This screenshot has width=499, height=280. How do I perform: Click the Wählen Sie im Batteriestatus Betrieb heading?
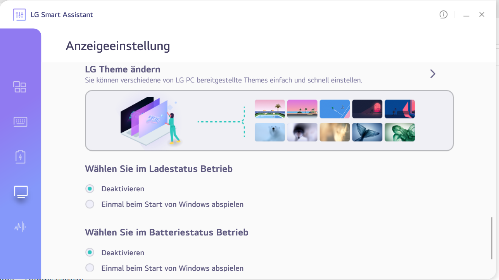[x=167, y=232]
